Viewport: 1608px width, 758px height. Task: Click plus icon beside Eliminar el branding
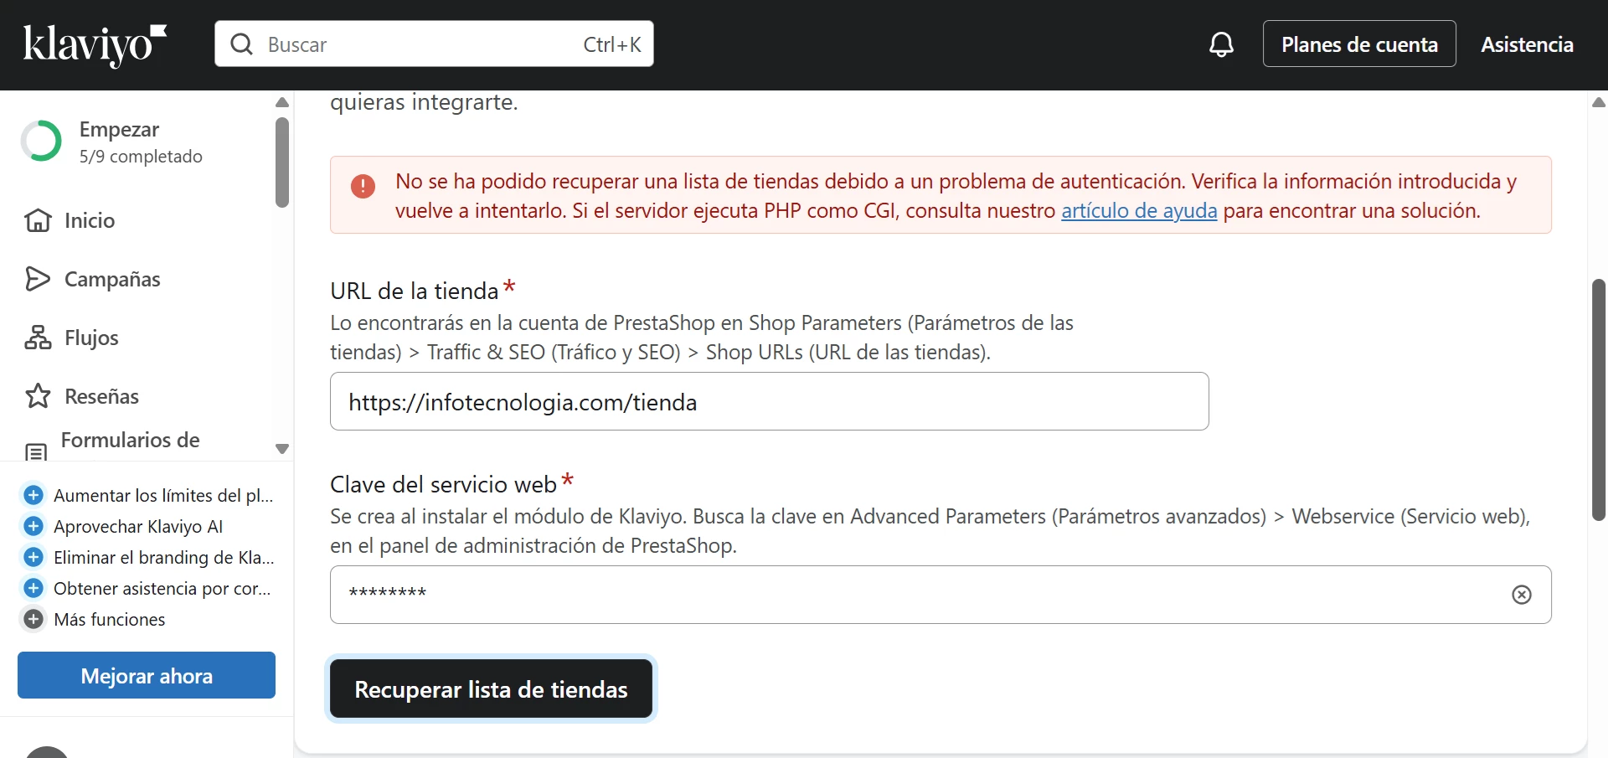pyautogui.click(x=33, y=557)
